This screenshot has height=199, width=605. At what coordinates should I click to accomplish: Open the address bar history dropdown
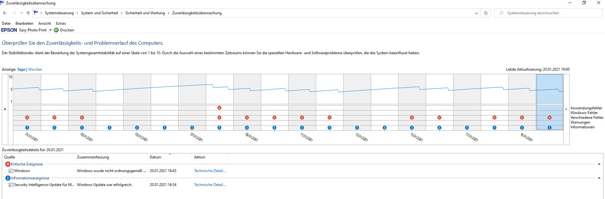click(x=476, y=13)
